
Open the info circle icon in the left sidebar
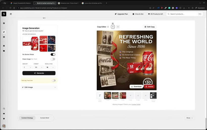[4, 46]
